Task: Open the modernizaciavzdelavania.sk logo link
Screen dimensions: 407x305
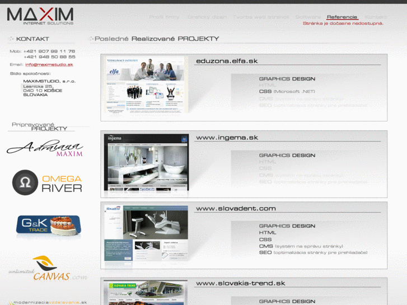Action: pyautogui.click(x=48, y=302)
